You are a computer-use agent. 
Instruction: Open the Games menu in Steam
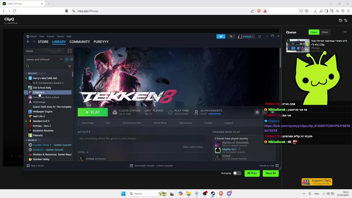coord(60,36)
